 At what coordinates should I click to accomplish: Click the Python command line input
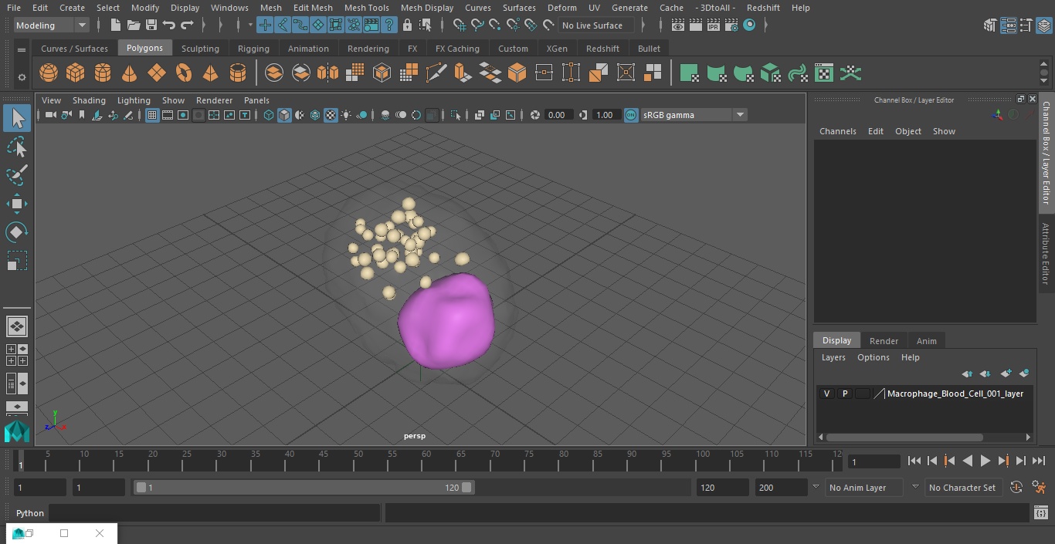(x=214, y=513)
